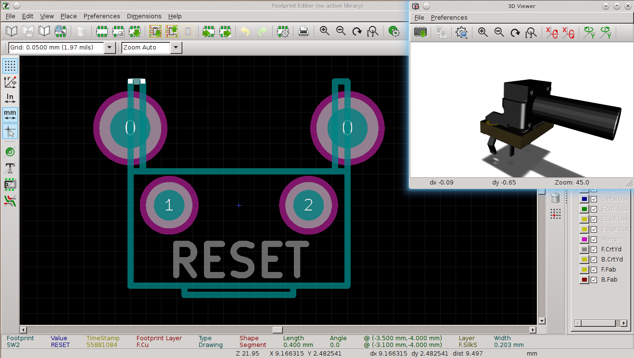Rotate 3D model around X axis clockwise
Screen dimensions: 634x358
tap(551, 33)
